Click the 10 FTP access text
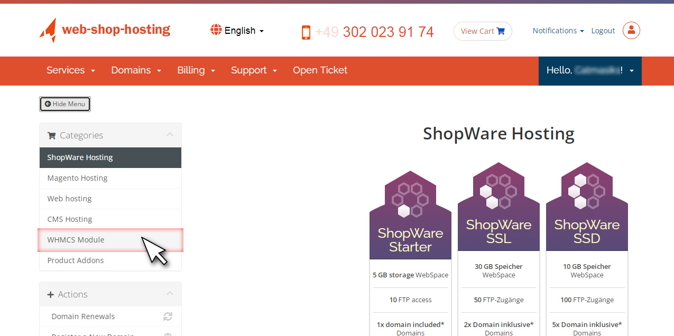This screenshot has height=336, width=674. [x=410, y=300]
